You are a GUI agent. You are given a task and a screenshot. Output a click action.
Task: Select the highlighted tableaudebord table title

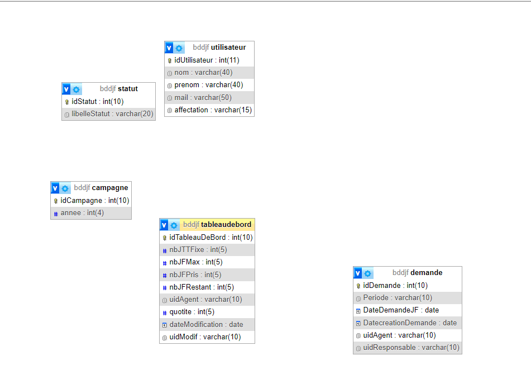click(x=217, y=225)
